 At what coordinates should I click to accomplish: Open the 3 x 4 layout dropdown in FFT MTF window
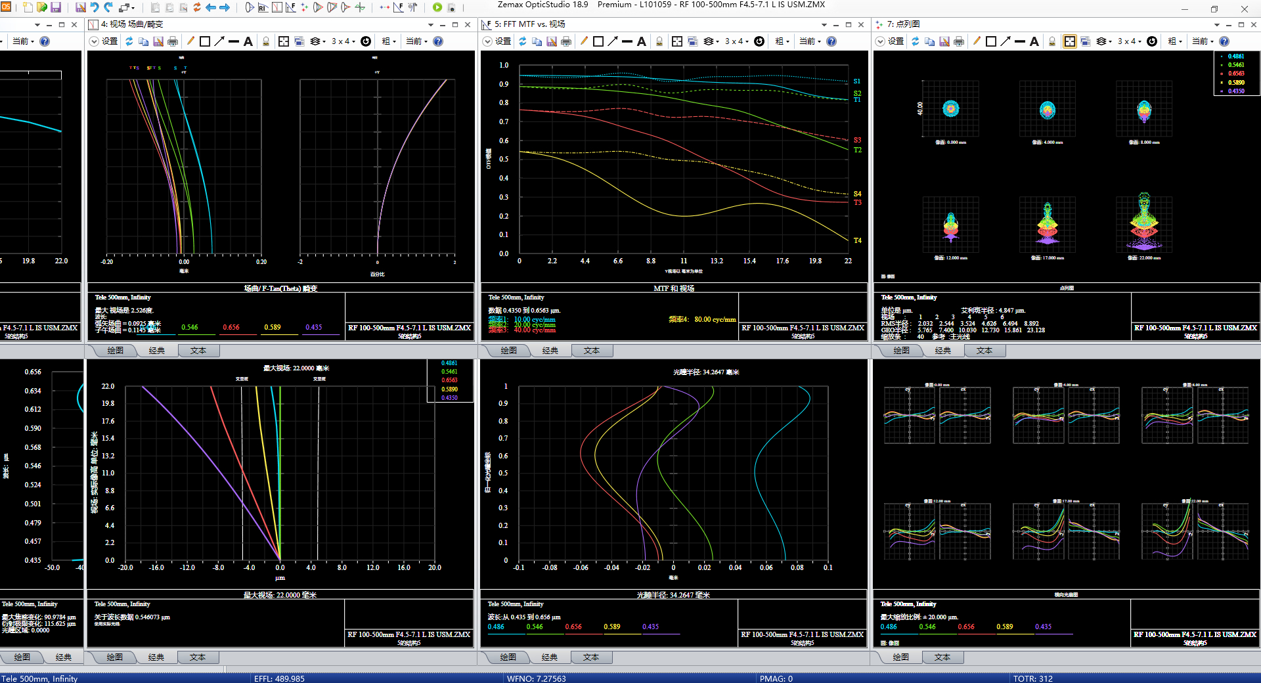[736, 41]
